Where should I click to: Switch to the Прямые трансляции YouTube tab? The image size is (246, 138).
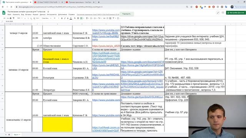click(80, 2)
